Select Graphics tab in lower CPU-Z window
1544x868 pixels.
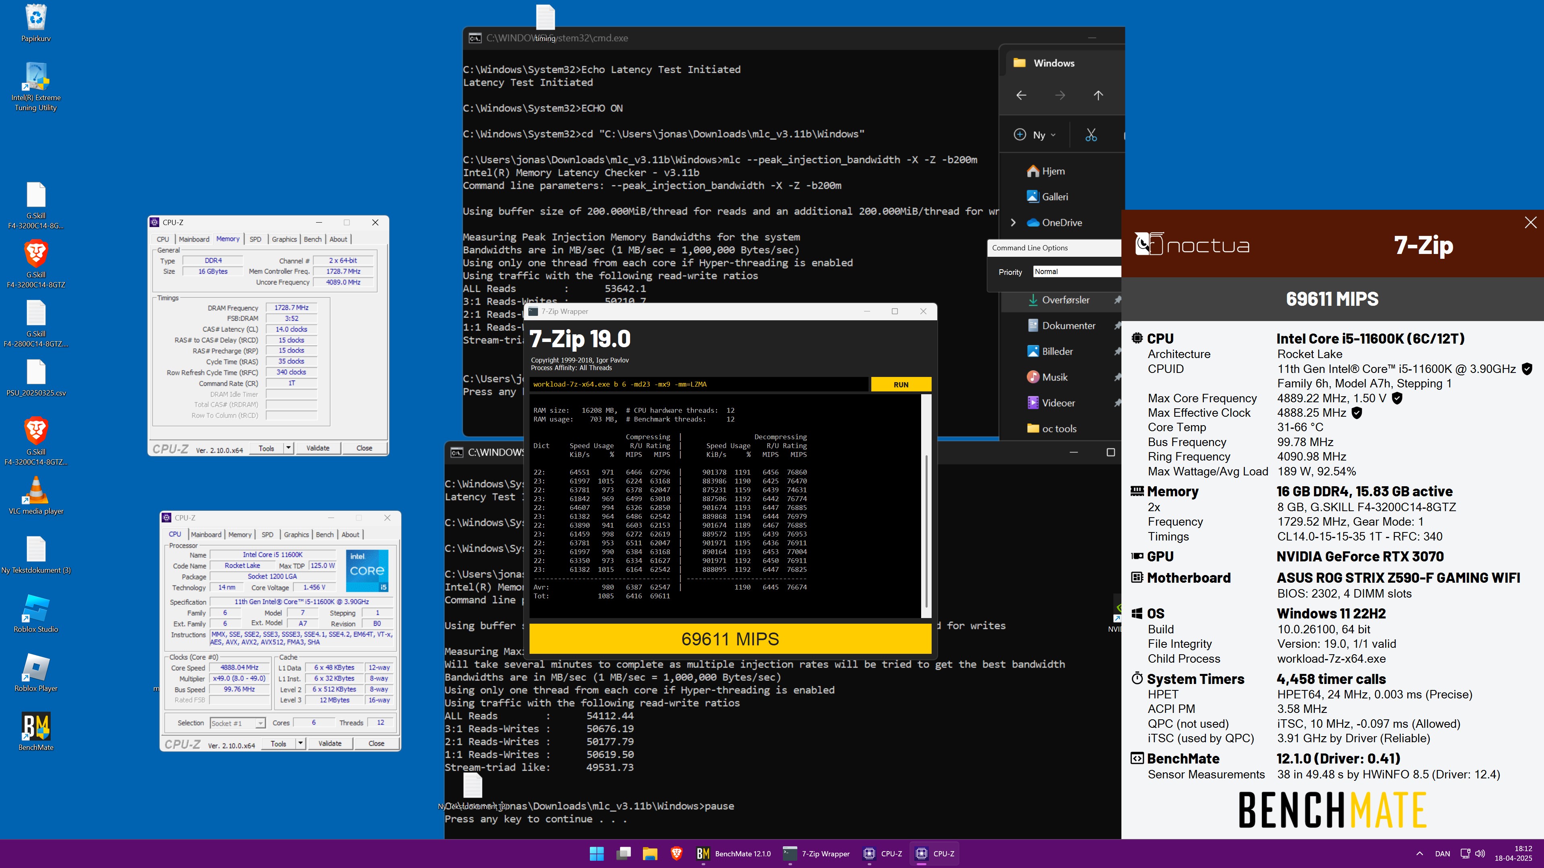(296, 534)
